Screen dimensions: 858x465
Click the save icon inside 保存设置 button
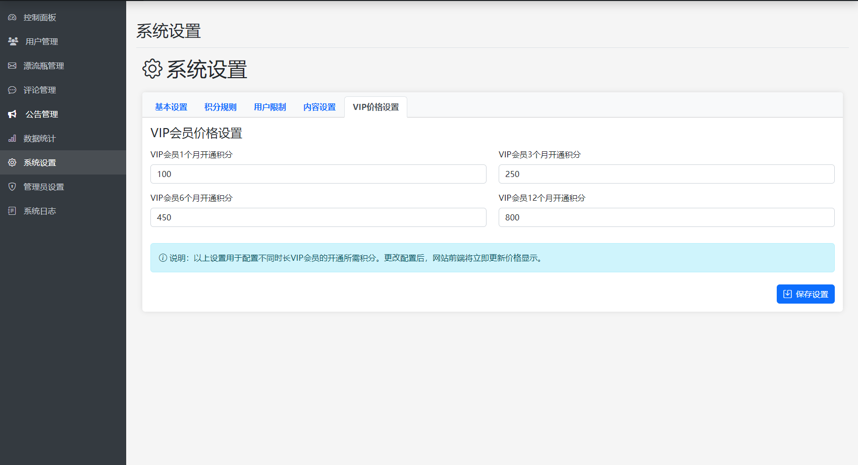pyautogui.click(x=788, y=294)
